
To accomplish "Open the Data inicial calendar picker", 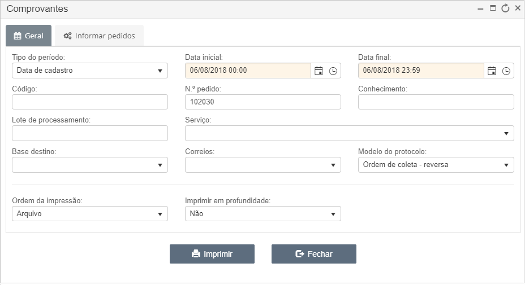I will pos(319,71).
